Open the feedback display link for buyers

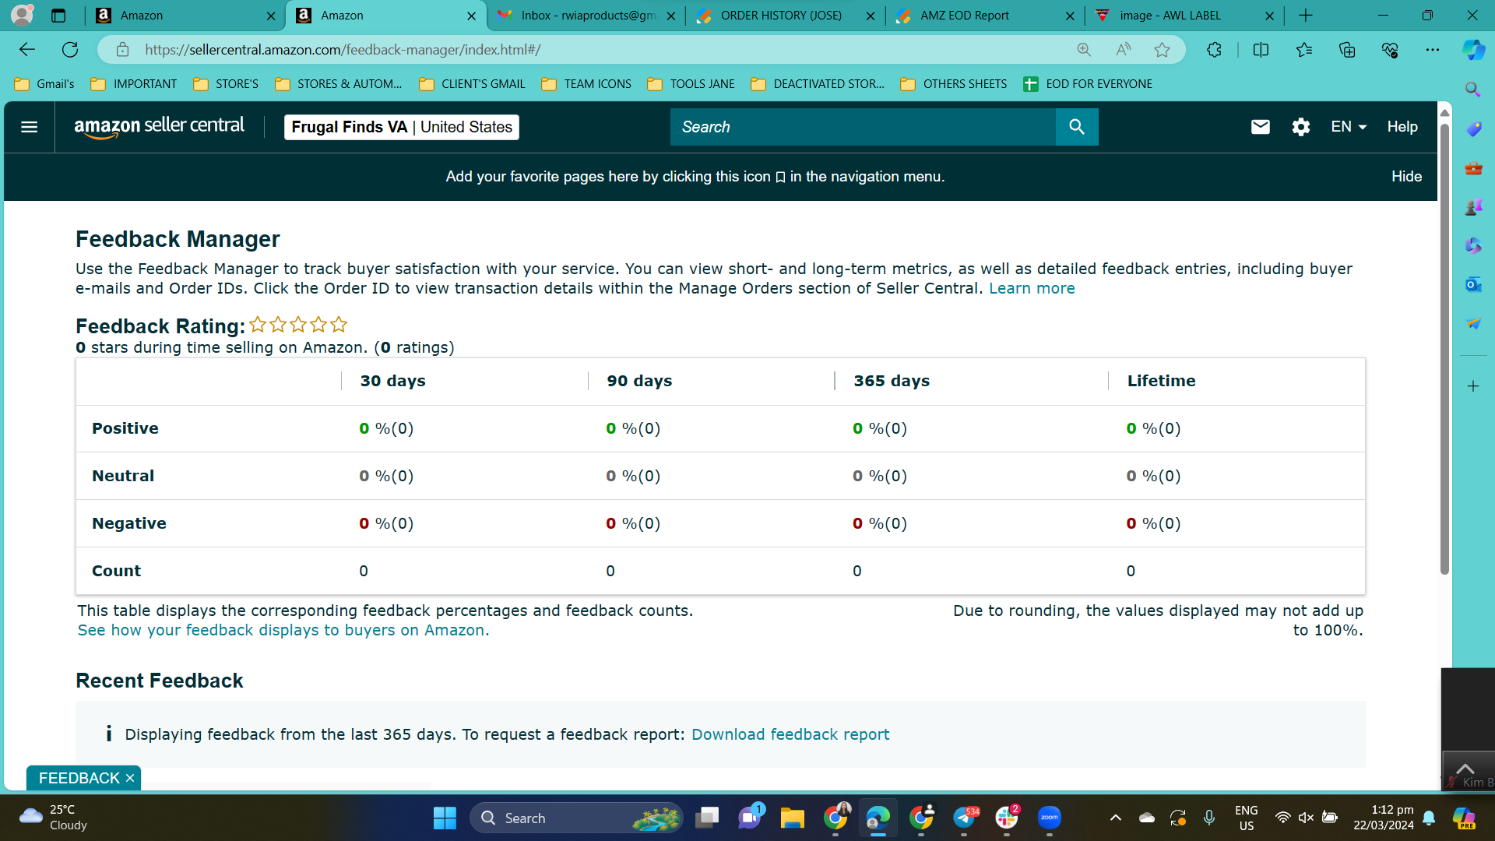[283, 630]
